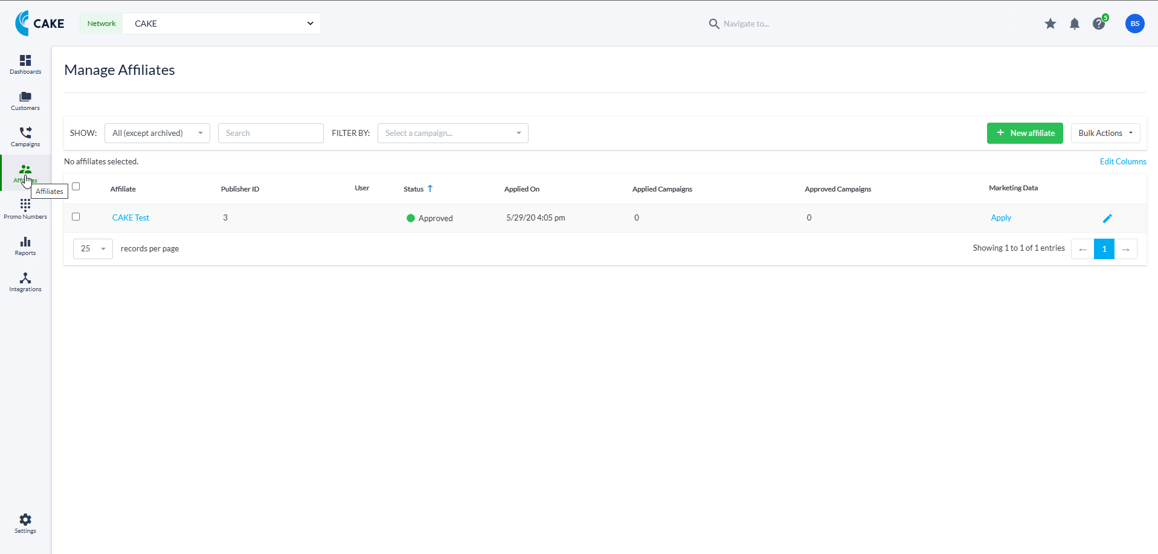
Task: Click Publisher ID value 3
Action: coord(225,217)
